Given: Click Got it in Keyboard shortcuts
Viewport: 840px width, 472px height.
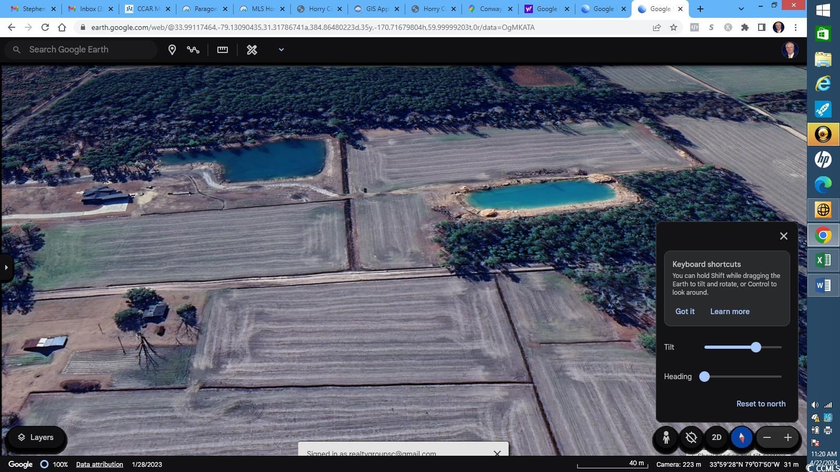Looking at the screenshot, I should click(x=685, y=312).
